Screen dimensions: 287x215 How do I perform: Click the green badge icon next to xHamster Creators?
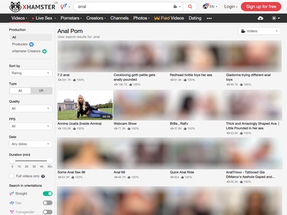(x=44, y=51)
